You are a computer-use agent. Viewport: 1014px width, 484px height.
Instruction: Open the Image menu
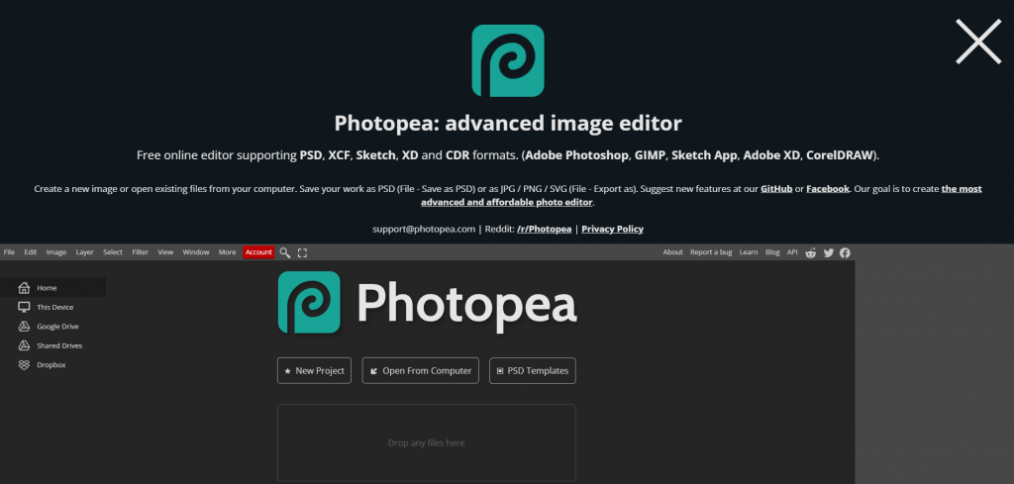(56, 252)
